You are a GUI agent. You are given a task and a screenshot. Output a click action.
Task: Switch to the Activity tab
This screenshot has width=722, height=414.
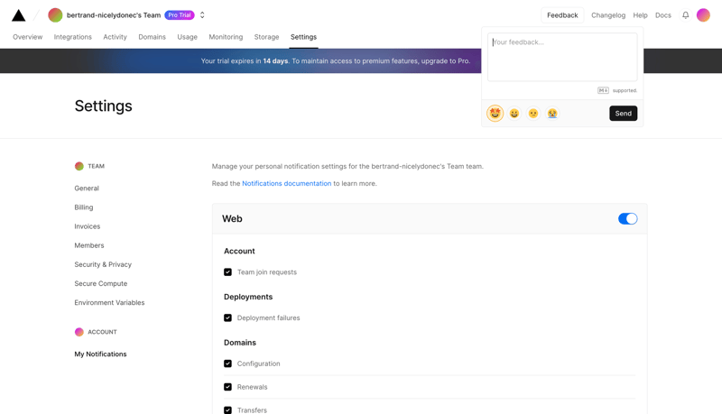pyautogui.click(x=116, y=37)
